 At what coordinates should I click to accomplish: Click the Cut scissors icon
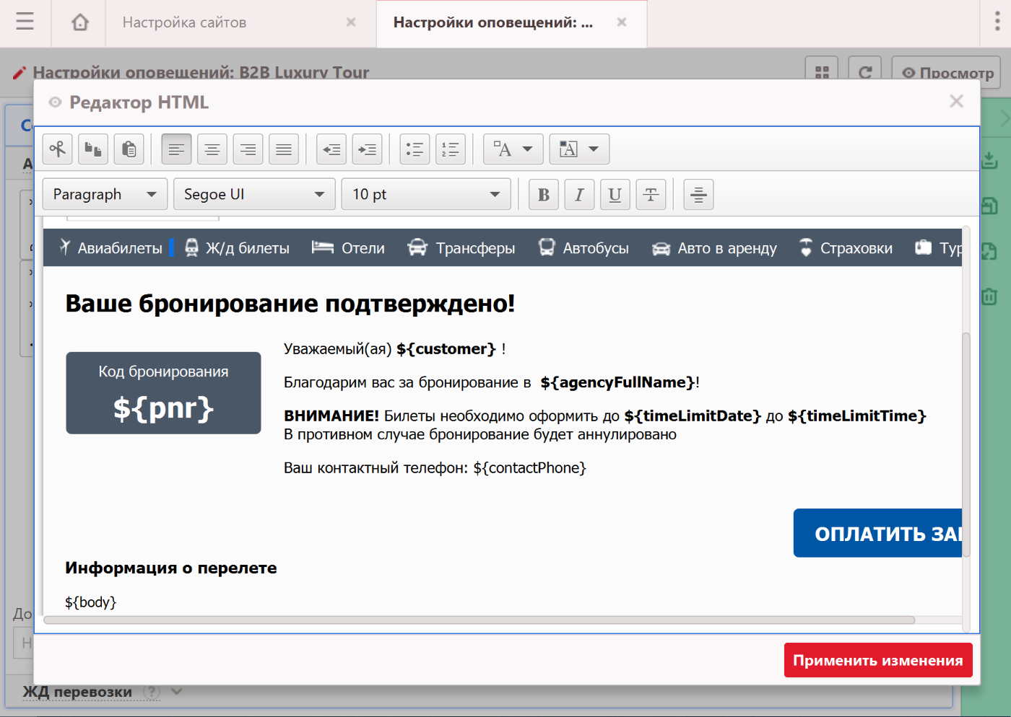[58, 149]
